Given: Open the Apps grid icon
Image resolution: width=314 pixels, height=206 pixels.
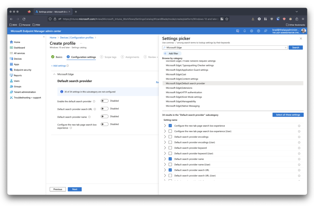Looking at the screenshot, I should pos(11,64).
